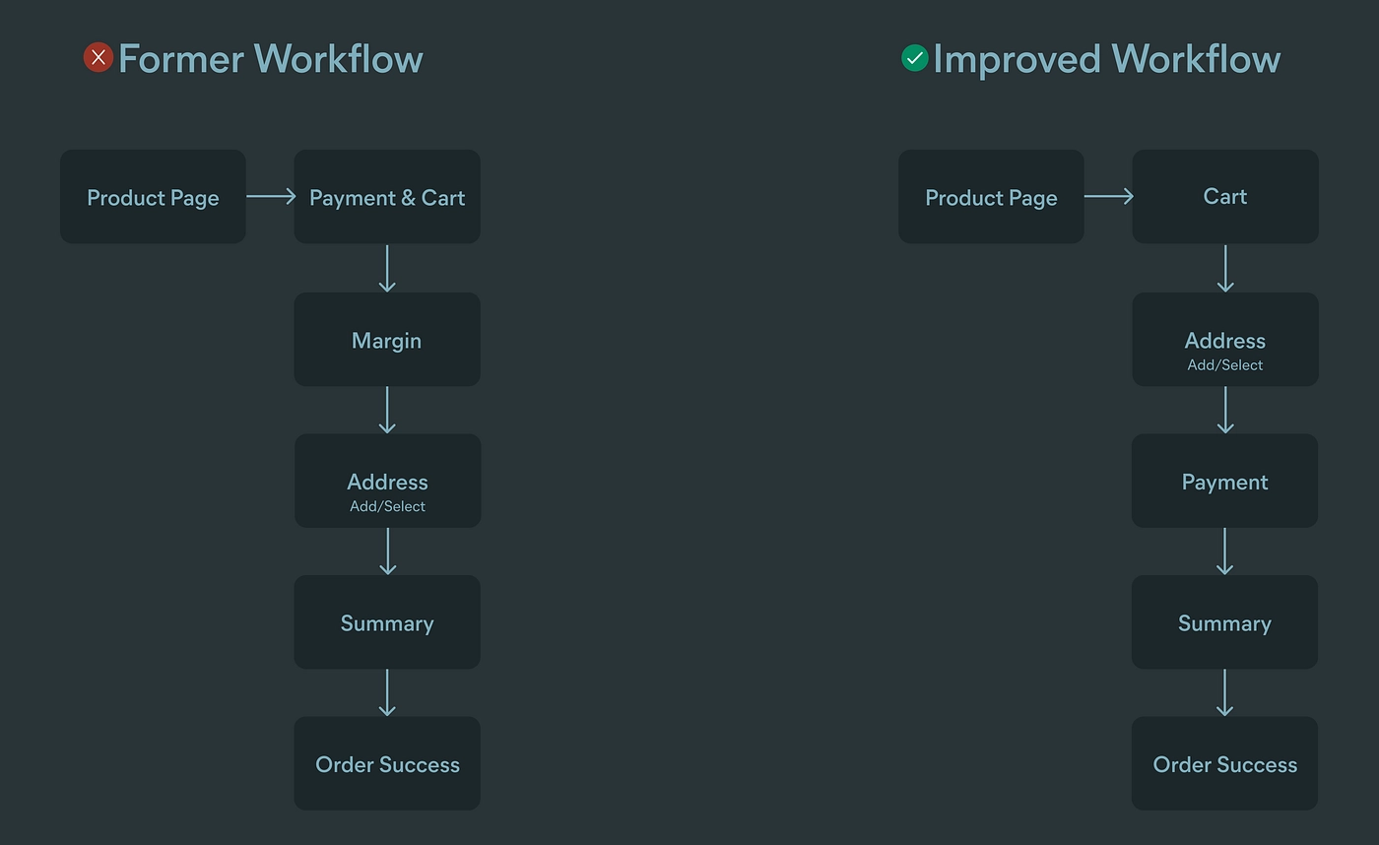Select the Payment & Cart step

point(387,196)
